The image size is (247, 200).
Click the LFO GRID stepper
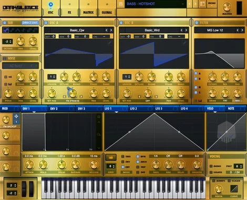pyautogui.click(x=111, y=166)
